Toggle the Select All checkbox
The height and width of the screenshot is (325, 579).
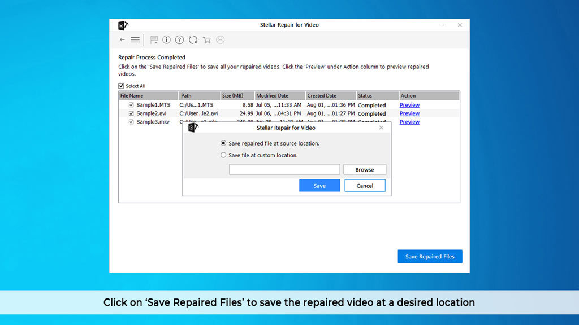[x=121, y=86]
